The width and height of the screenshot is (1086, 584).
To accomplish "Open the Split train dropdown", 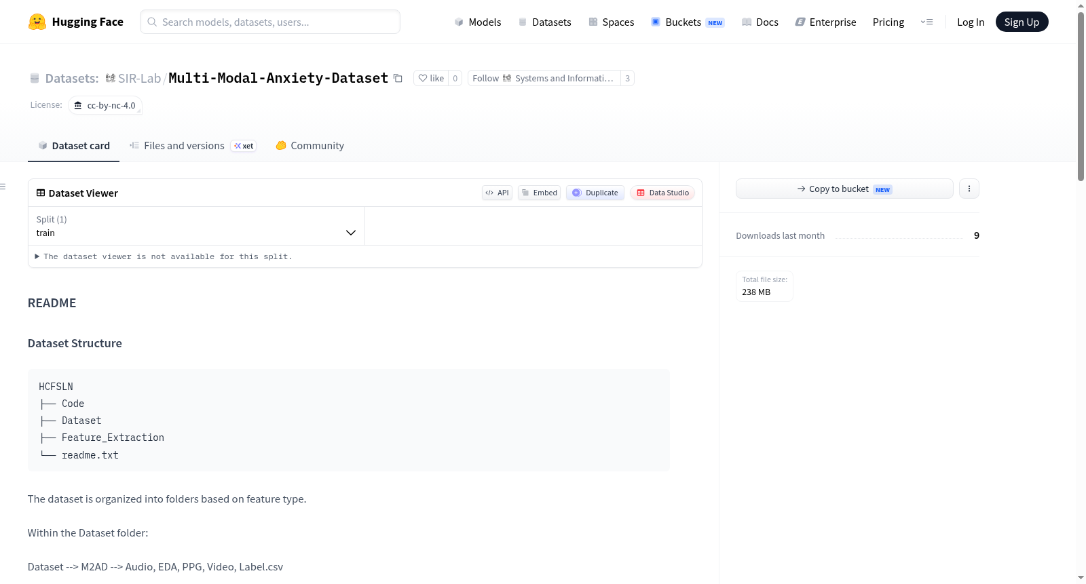I will (x=196, y=226).
